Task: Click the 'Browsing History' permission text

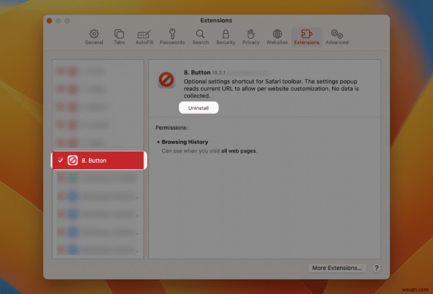Action: (185, 142)
